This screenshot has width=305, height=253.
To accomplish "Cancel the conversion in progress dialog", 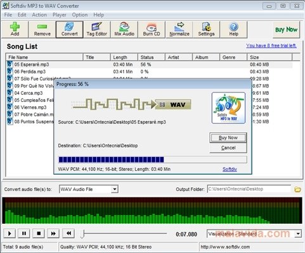I will click(x=228, y=148).
